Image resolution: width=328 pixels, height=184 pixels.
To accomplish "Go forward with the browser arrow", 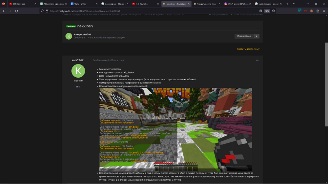I will [10, 11].
